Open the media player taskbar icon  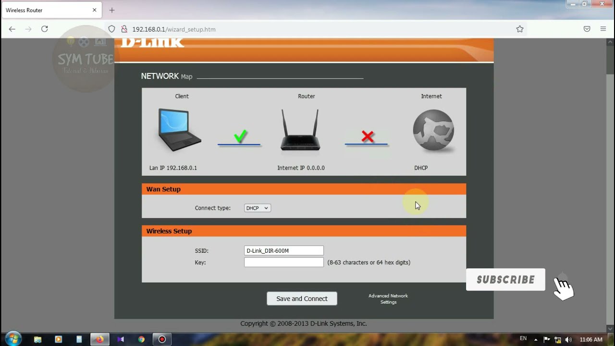coord(59,339)
